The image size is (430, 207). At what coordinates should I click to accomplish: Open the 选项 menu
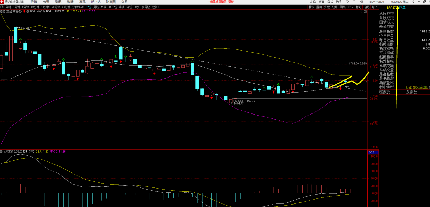(x=339, y=2)
